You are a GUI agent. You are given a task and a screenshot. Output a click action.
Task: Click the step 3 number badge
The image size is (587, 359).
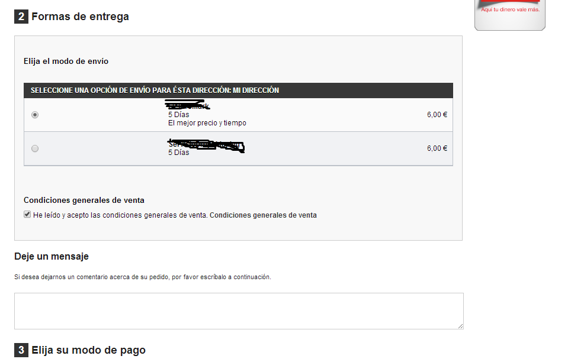tap(21, 350)
